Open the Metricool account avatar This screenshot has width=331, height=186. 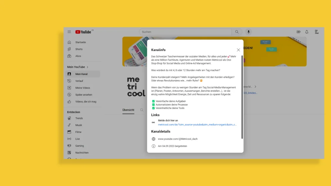[x=317, y=32]
